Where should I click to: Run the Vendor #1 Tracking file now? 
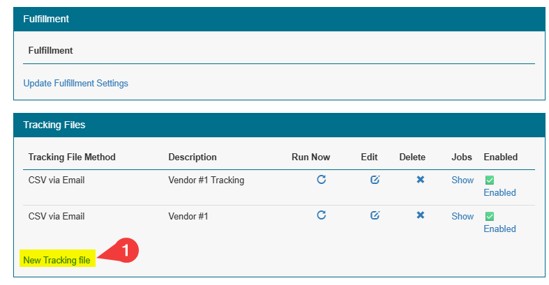321,180
